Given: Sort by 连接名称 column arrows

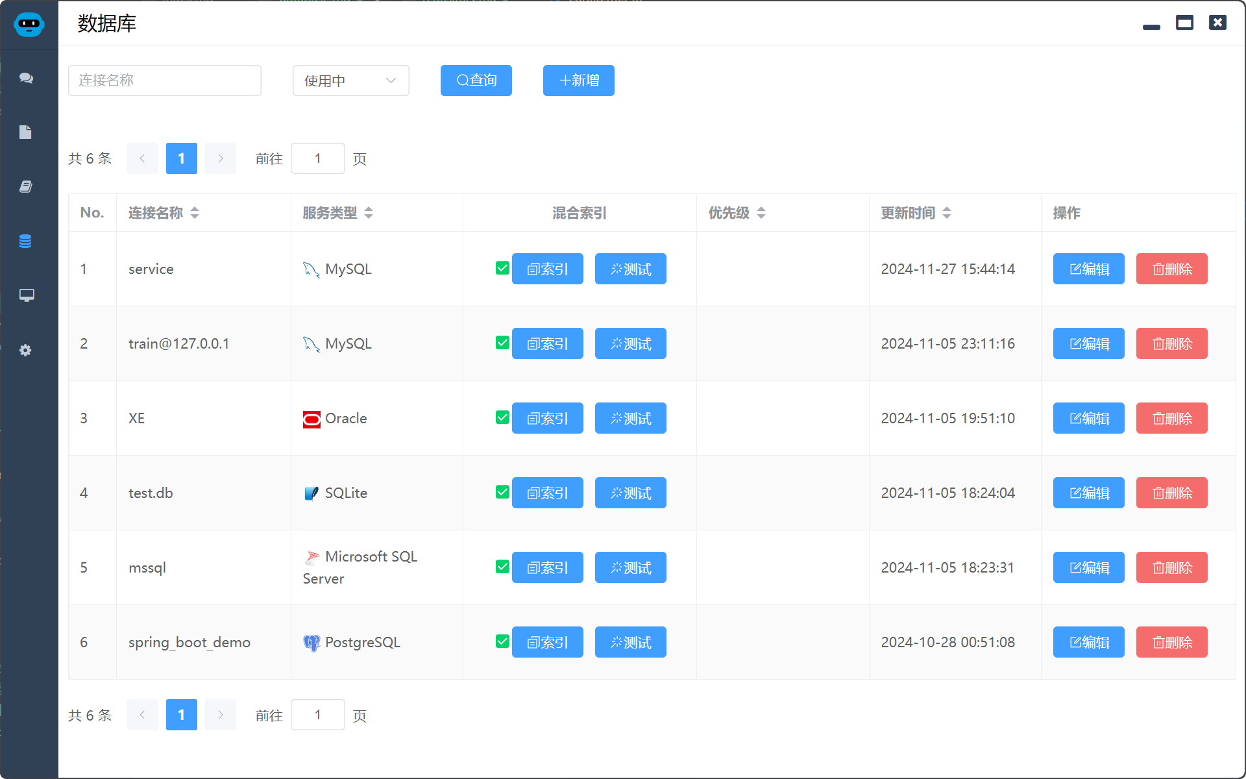Looking at the screenshot, I should coord(195,213).
